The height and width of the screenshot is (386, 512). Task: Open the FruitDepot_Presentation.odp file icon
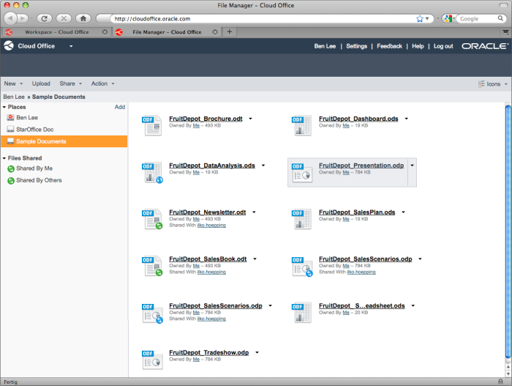301,172
